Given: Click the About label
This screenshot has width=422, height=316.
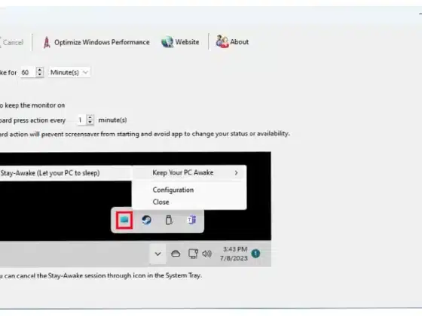Looking at the screenshot, I should [x=240, y=42].
